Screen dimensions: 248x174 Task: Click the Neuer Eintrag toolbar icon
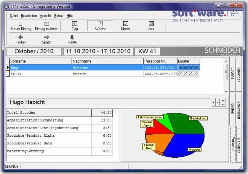[21, 24]
